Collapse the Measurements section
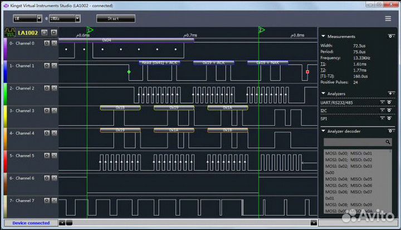This screenshot has height=230, width=401. 324,36
